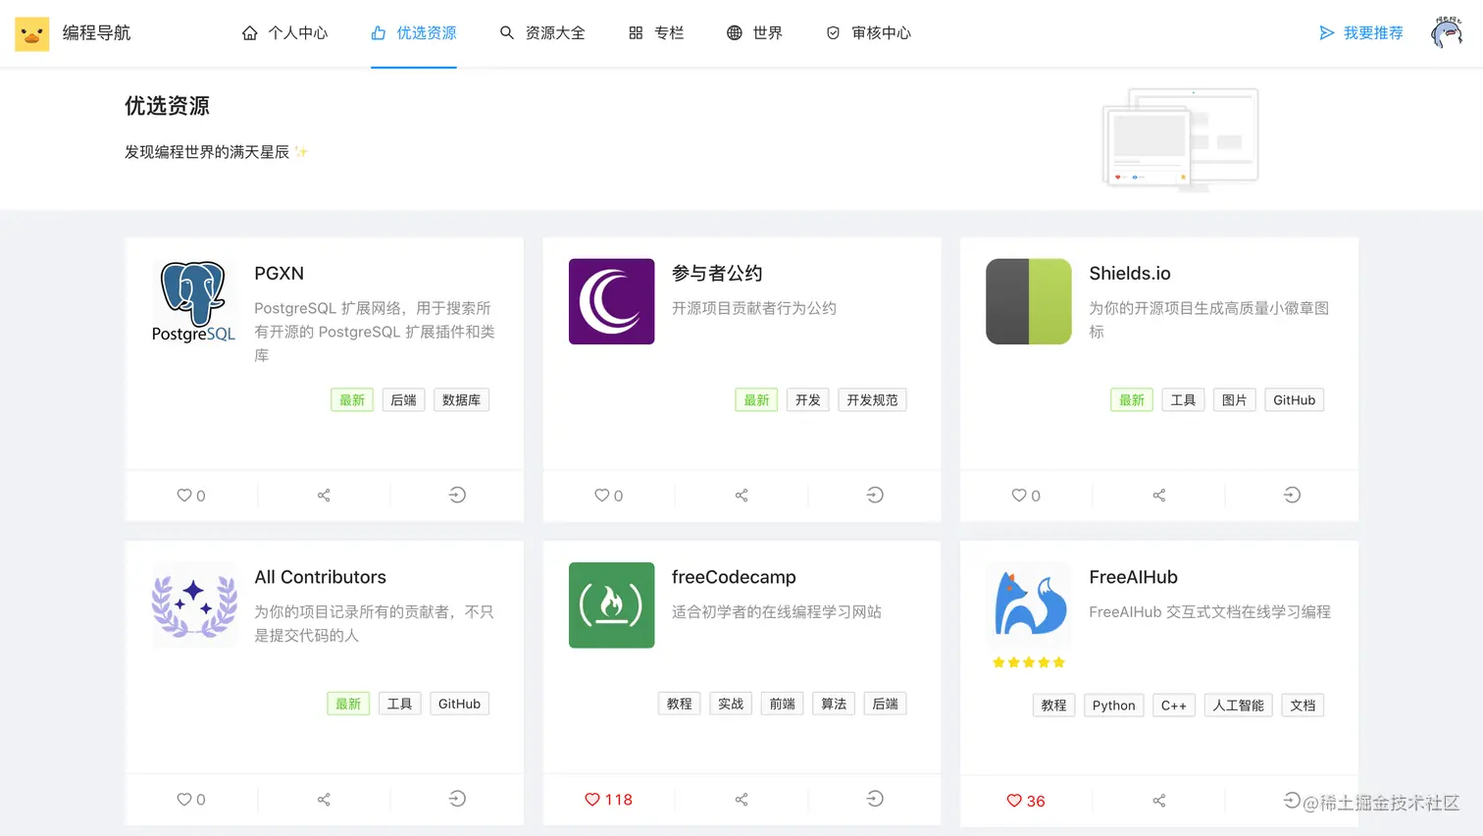Screen dimensions: 1483x836
Task: Open the FreeAIHub title
Action: (x=1133, y=577)
